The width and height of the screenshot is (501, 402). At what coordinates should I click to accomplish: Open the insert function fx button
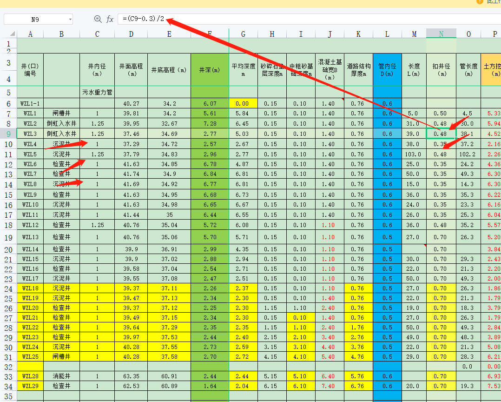(110, 19)
